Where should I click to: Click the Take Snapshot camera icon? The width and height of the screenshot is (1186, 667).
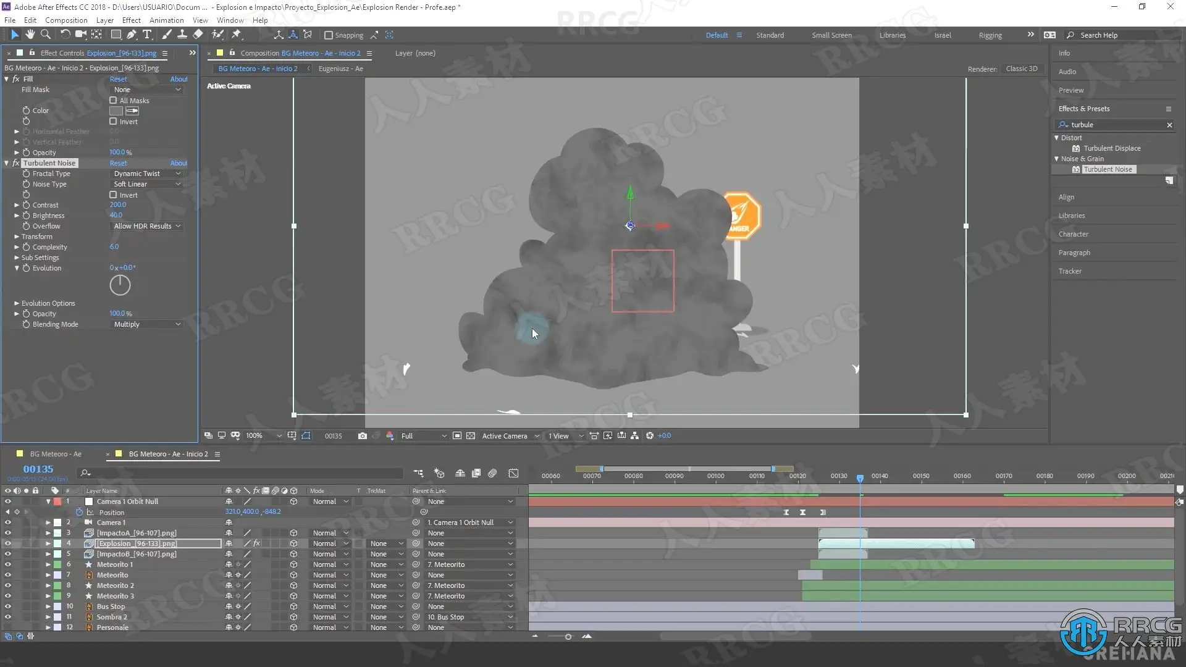363,436
